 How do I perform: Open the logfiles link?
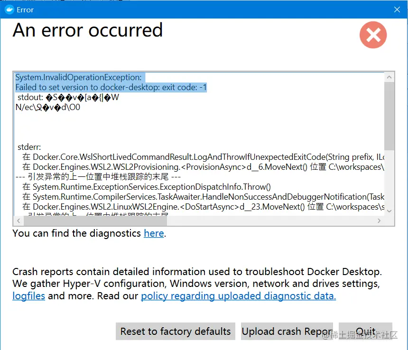(28, 296)
